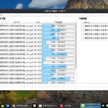The image size is (108, 108).
Task: Click the Name column header in completed list
Action: click(87, 22)
